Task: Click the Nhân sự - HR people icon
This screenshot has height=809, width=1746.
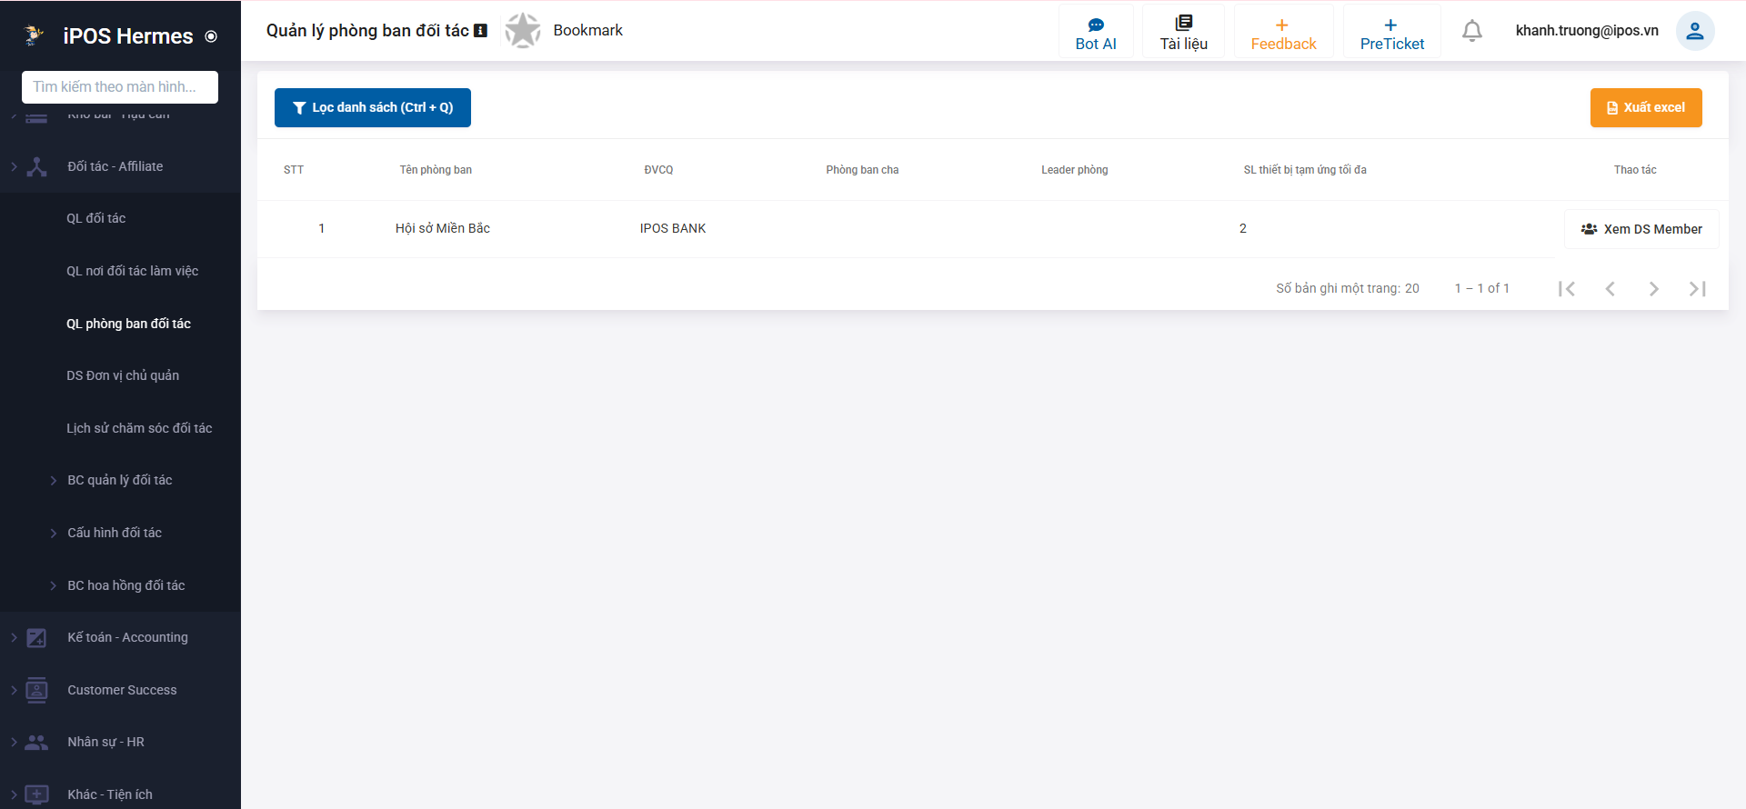Action: click(36, 742)
